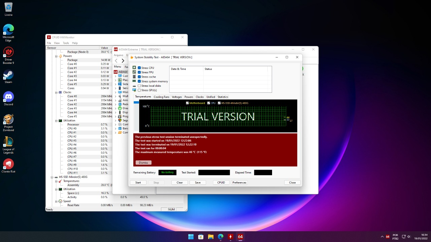Open the Unified tab
The height and width of the screenshot is (242, 431).
pyautogui.click(x=211, y=97)
